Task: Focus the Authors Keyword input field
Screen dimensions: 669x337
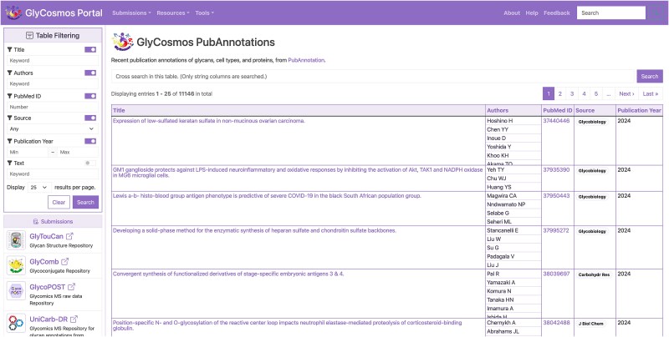Action: [53, 83]
